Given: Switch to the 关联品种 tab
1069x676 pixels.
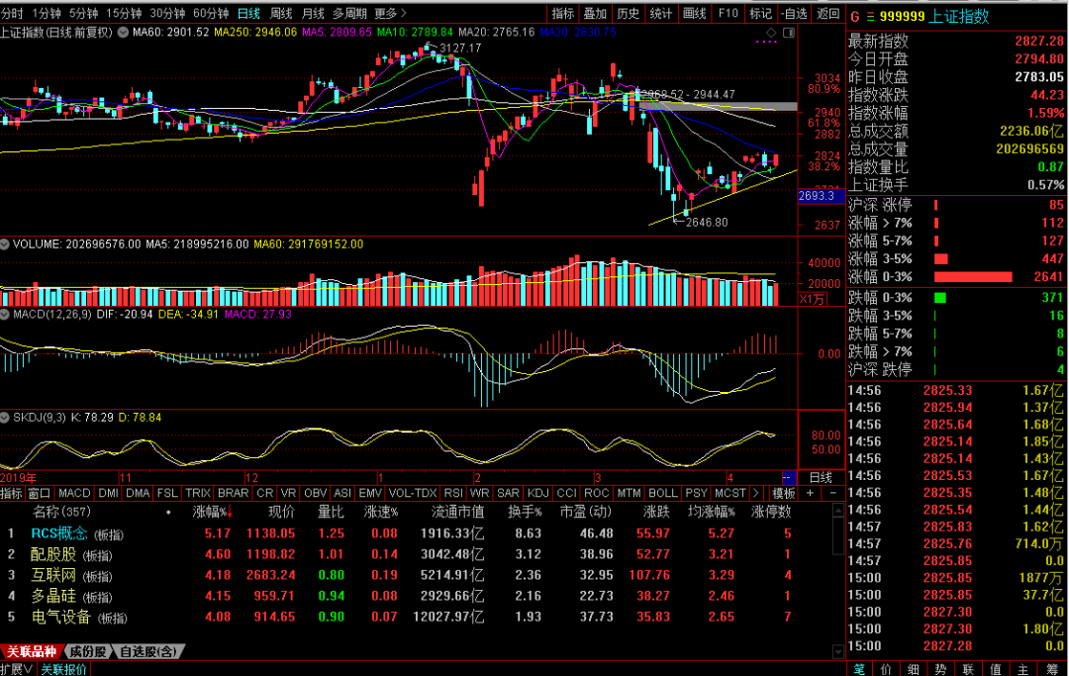Looking at the screenshot, I should (x=32, y=651).
